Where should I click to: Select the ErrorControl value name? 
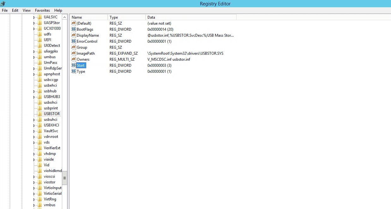coord(87,41)
